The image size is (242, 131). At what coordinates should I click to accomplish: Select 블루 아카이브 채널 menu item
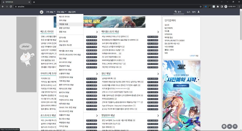[70, 85]
